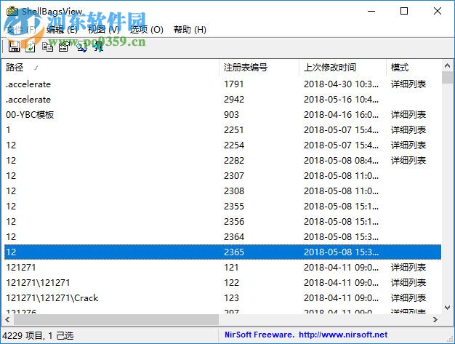Sort by the 上次修改时间 column header
455x344 pixels.
pyautogui.click(x=342, y=68)
